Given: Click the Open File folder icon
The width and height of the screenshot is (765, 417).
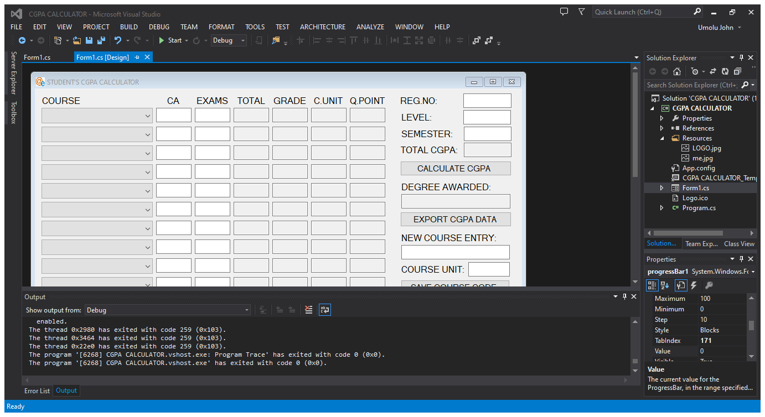Looking at the screenshot, I should [x=77, y=40].
